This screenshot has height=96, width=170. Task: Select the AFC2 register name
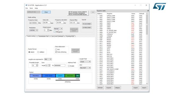pyautogui.click(x=108, y=49)
